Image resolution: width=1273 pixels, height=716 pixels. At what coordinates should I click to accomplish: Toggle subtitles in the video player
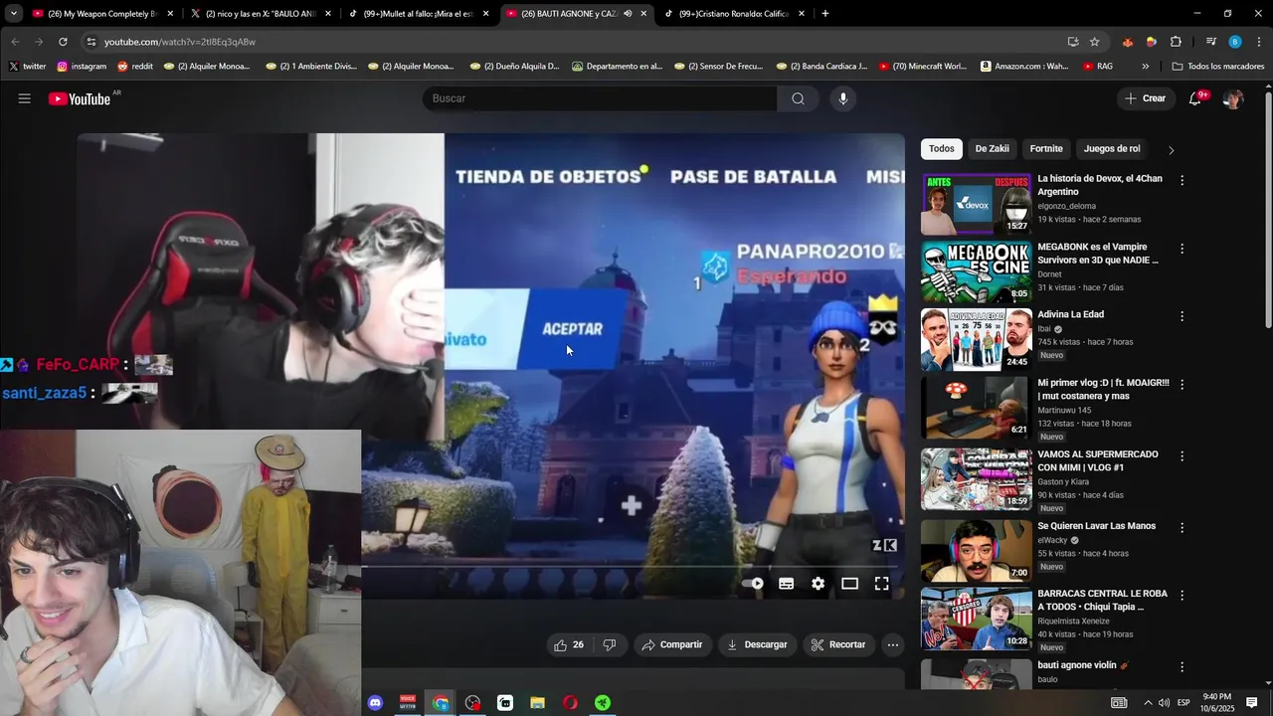[x=786, y=584]
